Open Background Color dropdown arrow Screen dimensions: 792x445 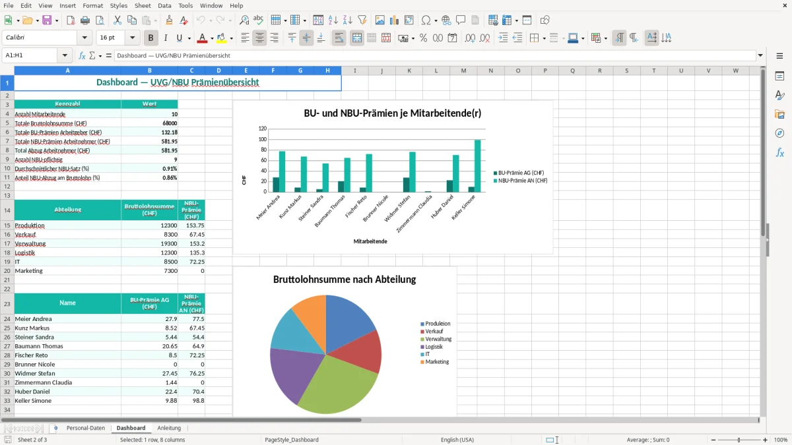click(231, 38)
